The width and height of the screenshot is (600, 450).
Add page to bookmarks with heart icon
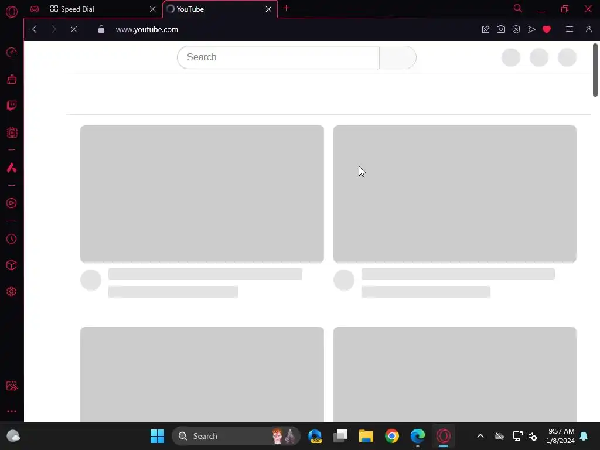point(547,29)
